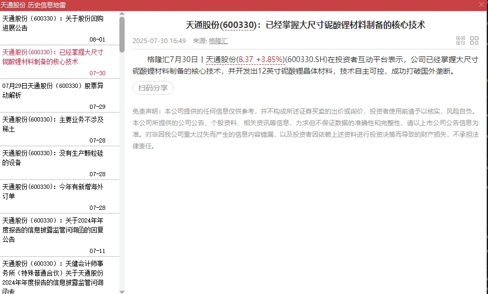Click the news list scrollbar up arrow
This screenshot has height=294, width=488.
pos(122,14)
